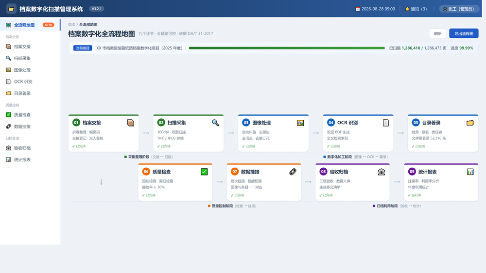Click the archive building icon on card 08 验收归档
This screenshot has width=486, height=273.
tap(381, 172)
